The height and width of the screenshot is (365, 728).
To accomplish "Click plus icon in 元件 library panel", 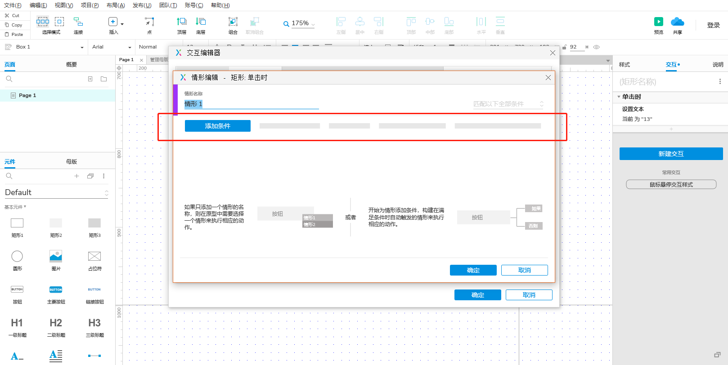I will click(x=76, y=176).
